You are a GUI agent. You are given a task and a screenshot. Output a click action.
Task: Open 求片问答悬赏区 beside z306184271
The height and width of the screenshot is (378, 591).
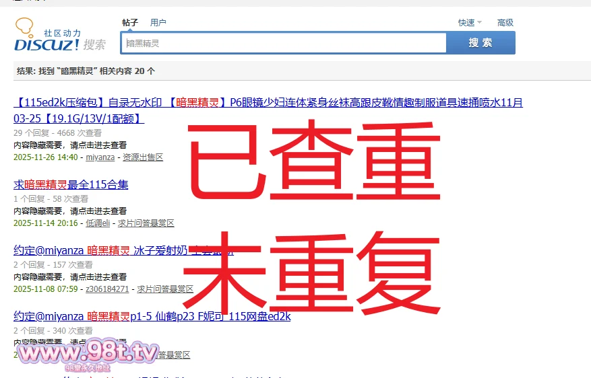[x=165, y=289]
